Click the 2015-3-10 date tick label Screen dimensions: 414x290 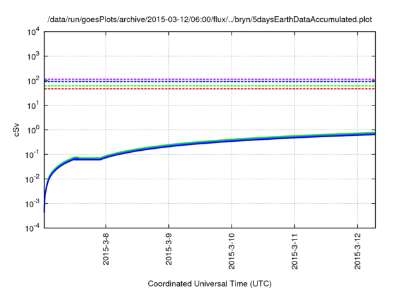(232, 251)
